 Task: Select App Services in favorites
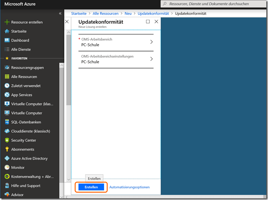(22, 95)
